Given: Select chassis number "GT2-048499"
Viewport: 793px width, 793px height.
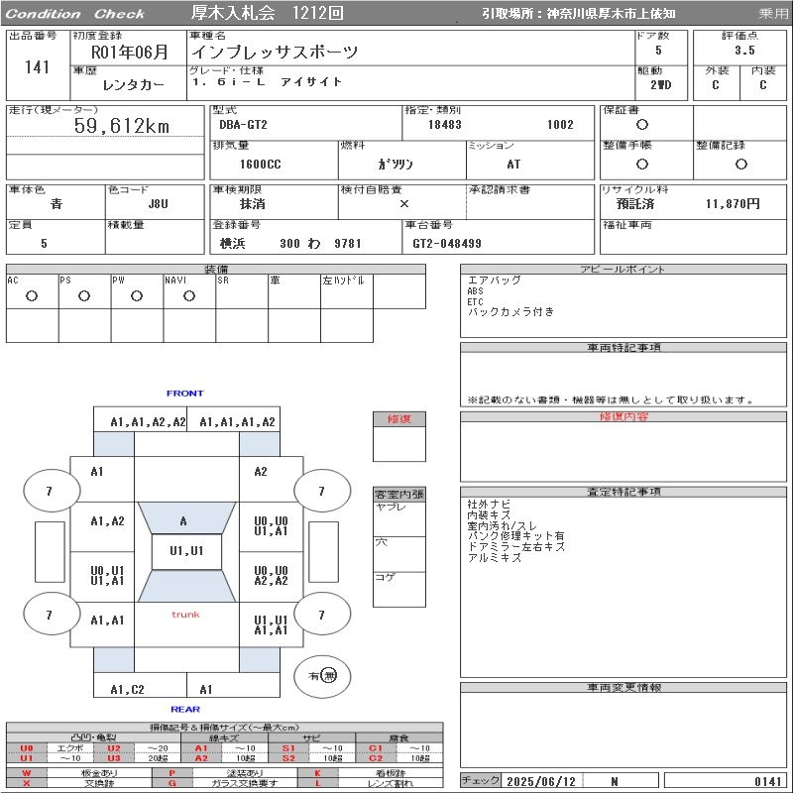Looking at the screenshot, I should (x=447, y=243).
